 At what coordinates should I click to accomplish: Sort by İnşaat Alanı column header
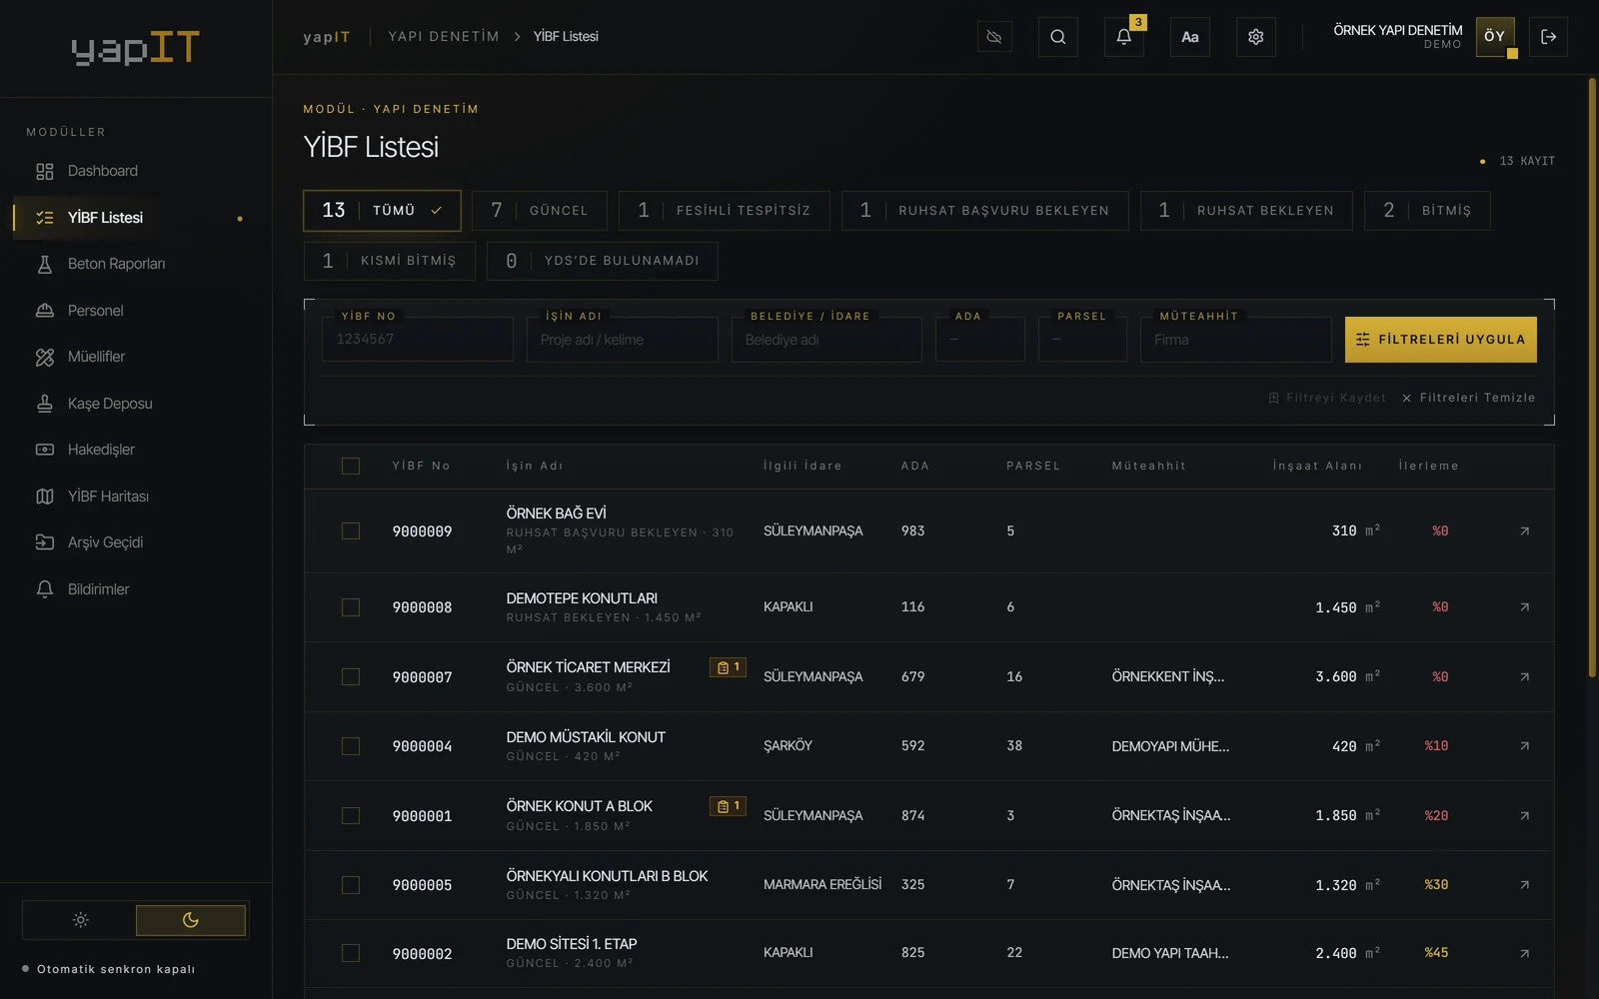(x=1317, y=467)
